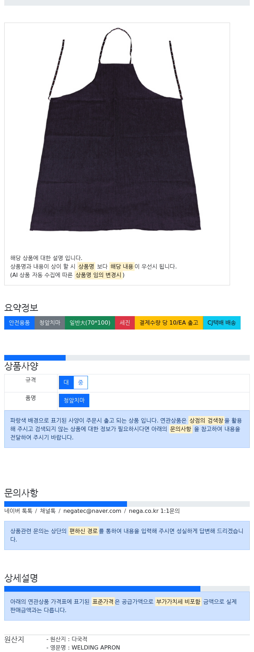This screenshot has width=254, height=652.
Task: Click the progress bar under 요약정보 section
Action: [x=127, y=358]
